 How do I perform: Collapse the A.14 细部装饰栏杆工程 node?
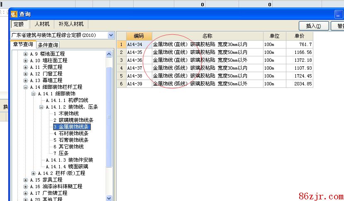click(26, 87)
